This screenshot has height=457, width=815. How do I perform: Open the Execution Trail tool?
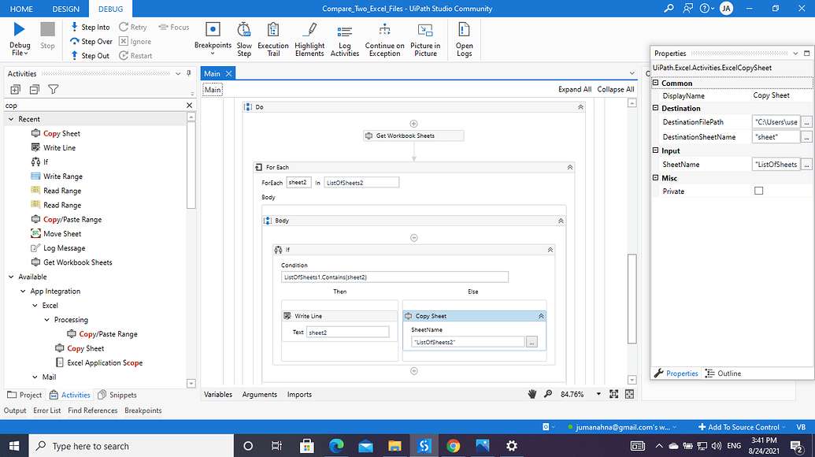click(273, 30)
